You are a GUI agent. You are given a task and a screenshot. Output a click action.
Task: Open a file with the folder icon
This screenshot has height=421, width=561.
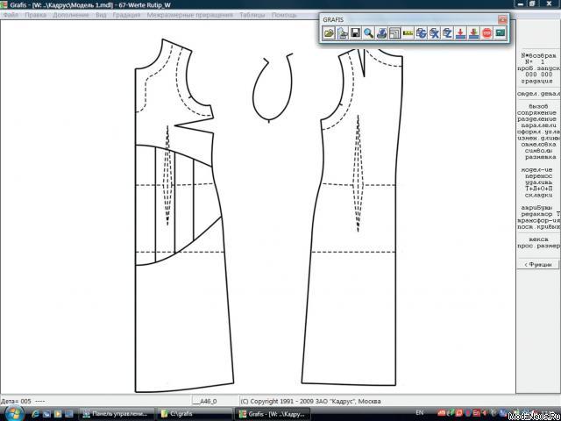coord(329,33)
